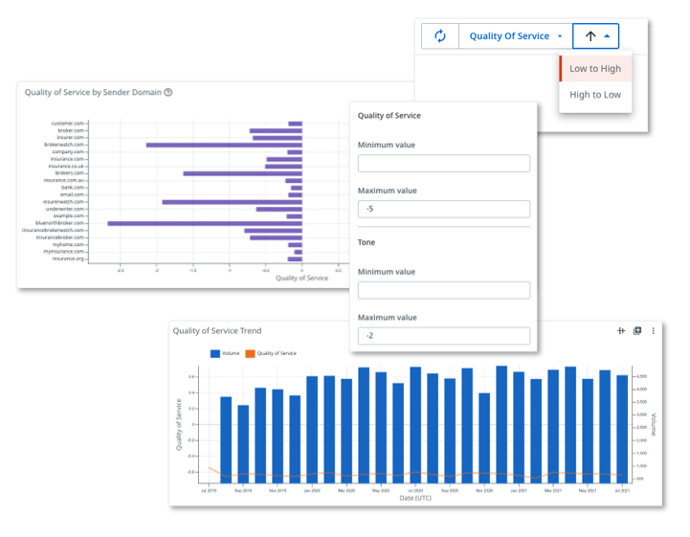
Task: Click Quality of Service Maximum value field
Action: tap(443, 209)
